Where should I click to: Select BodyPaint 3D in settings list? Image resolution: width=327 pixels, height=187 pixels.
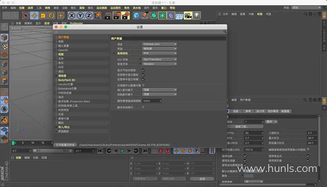click(x=67, y=80)
